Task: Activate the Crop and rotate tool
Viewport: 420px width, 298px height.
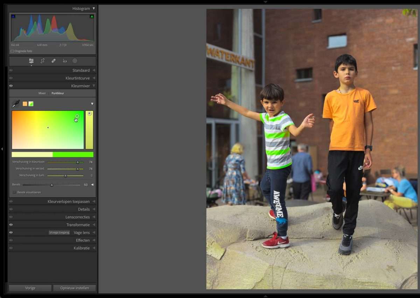Action: [x=42, y=61]
